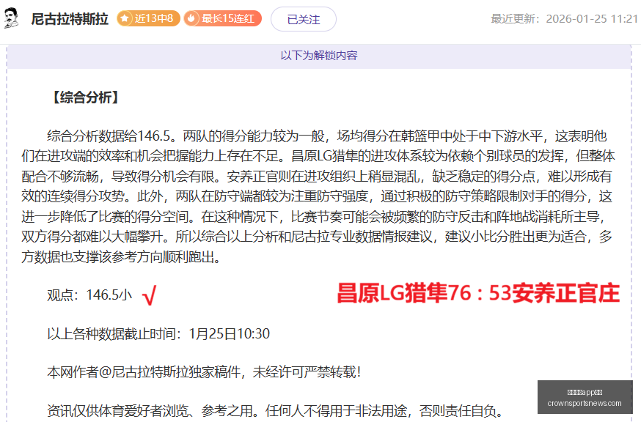641x422 pixels.
Task: Select the 【综合分析】 heading
Action: [86, 97]
